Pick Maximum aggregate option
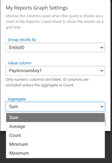Image resolution: width=112 pixels, height=163 pixels. point(55,153)
